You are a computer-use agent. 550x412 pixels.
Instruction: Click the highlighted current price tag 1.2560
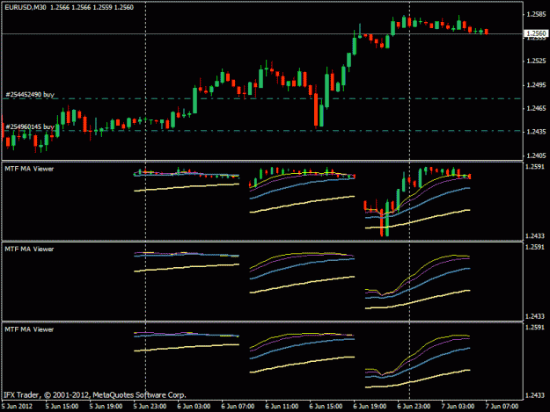coord(536,33)
